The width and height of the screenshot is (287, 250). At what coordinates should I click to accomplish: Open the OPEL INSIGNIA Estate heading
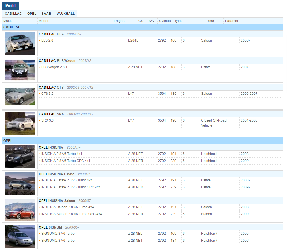coord(56,174)
